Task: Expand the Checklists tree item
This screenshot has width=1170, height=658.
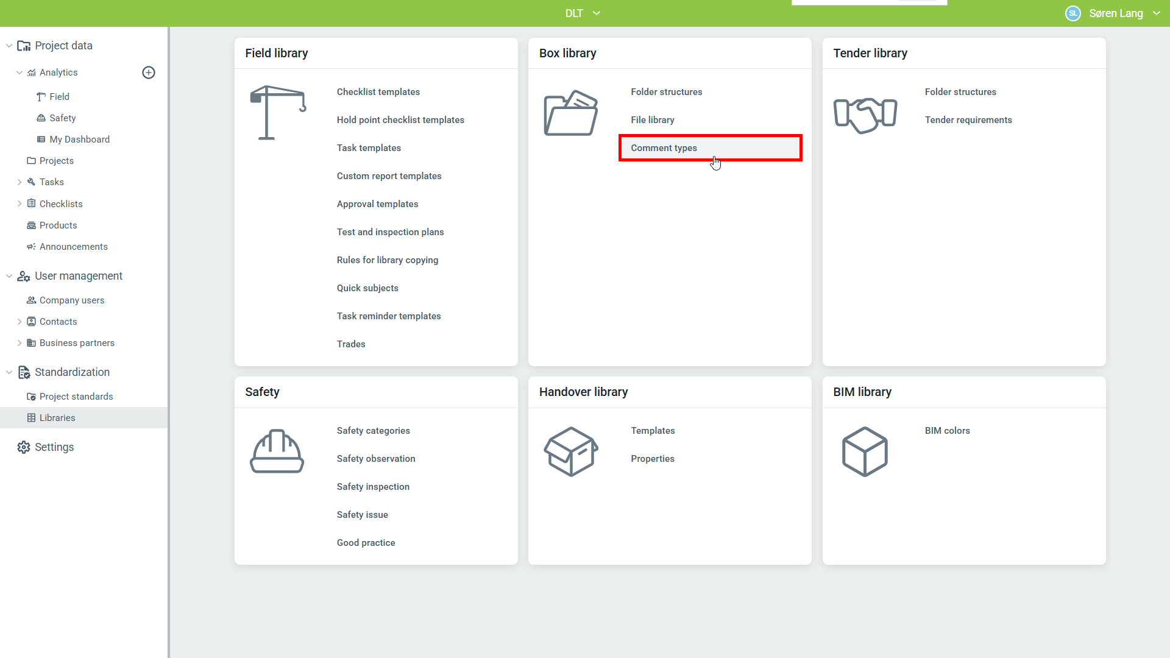Action: 19,203
